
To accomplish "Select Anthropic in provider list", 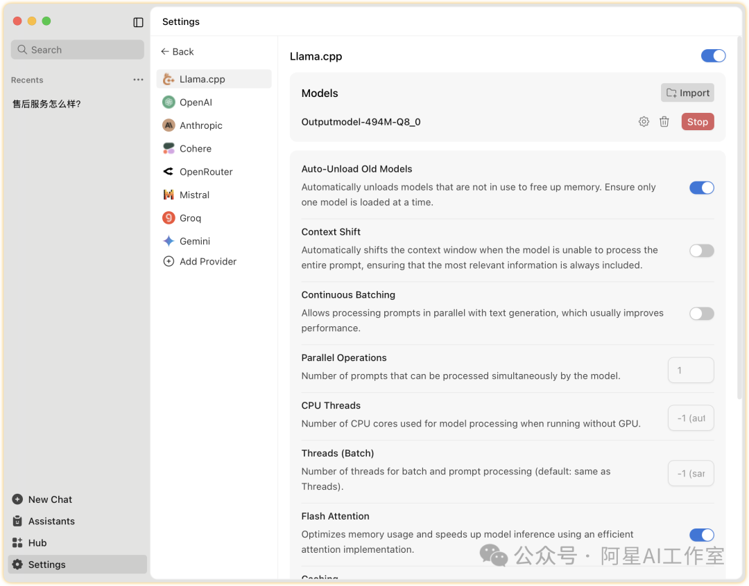I will point(214,125).
